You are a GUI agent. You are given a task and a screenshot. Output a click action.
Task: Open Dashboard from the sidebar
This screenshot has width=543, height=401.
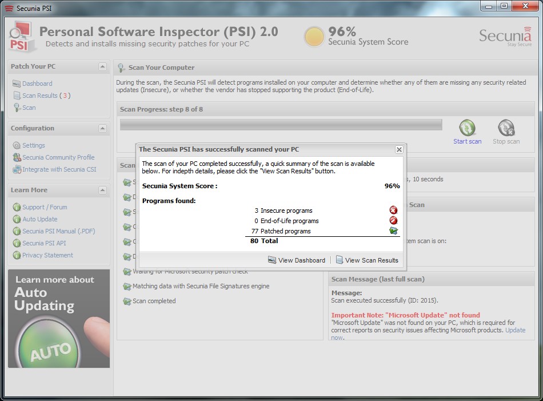(x=37, y=84)
